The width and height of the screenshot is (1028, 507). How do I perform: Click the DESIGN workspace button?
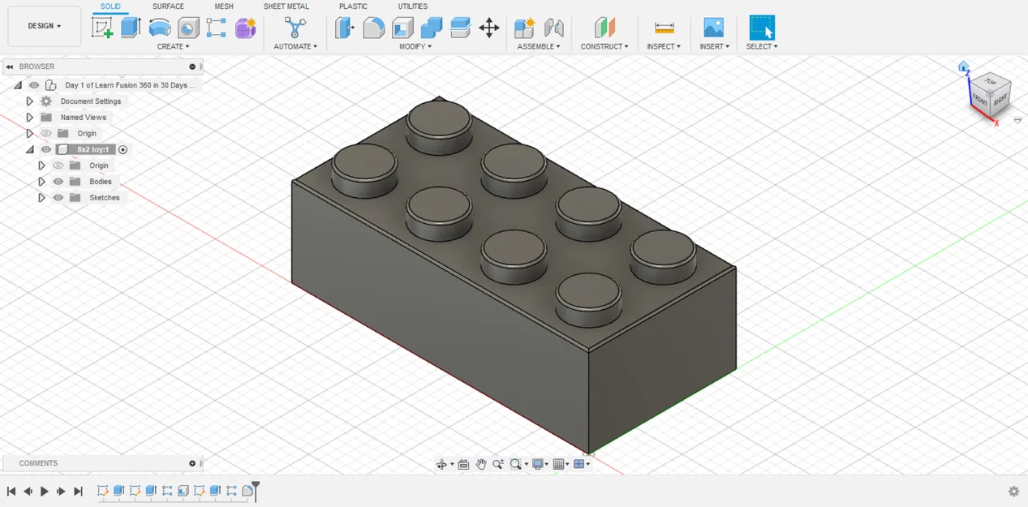pyautogui.click(x=44, y=25)
